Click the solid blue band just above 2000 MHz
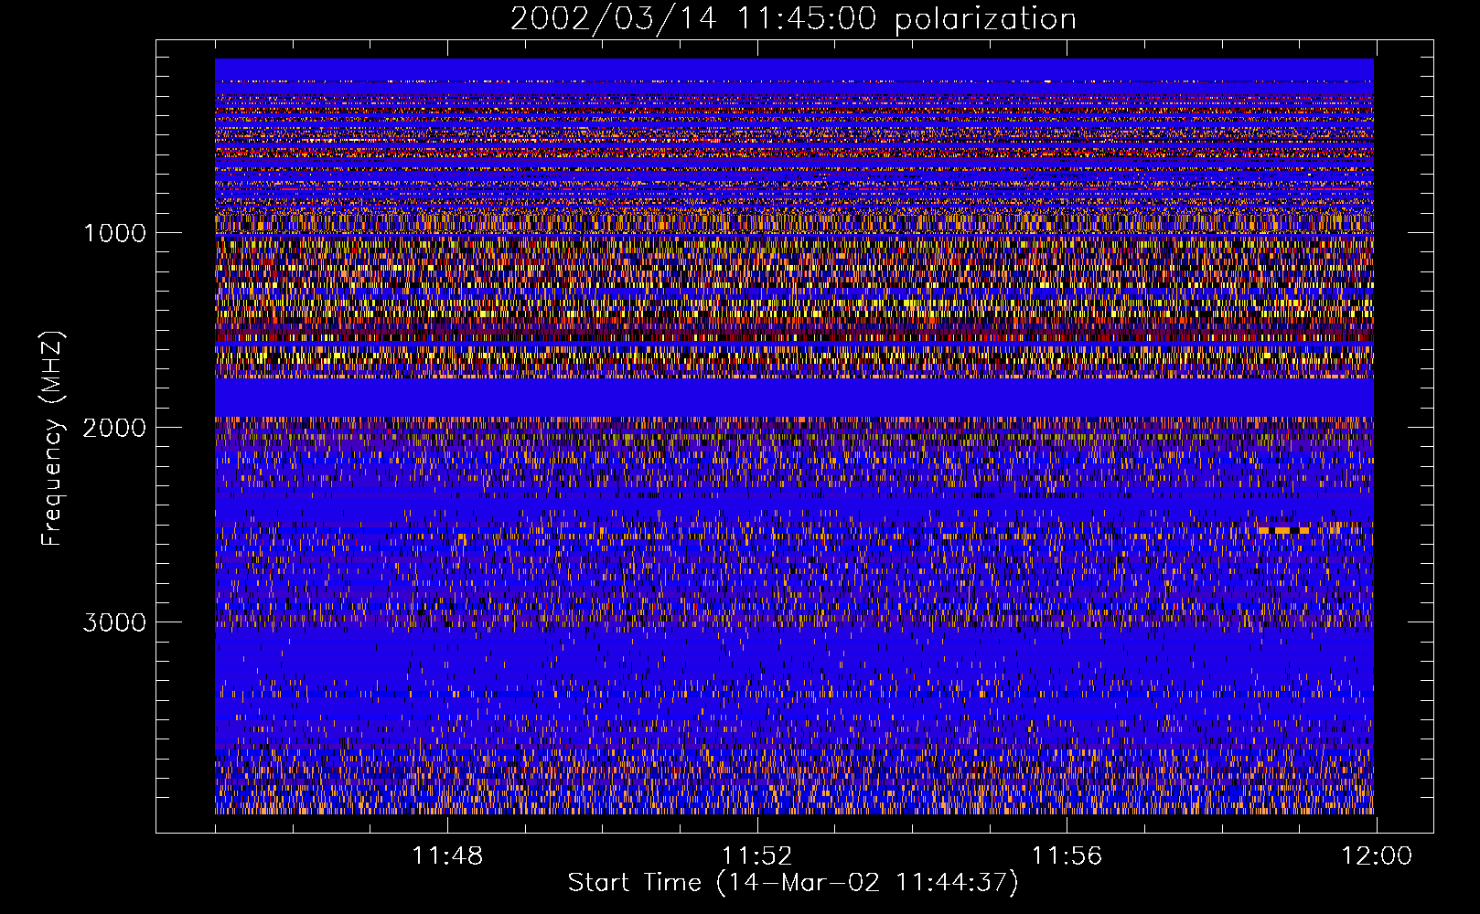Viewport: 1480px width, 914px height. click(794, 398)
